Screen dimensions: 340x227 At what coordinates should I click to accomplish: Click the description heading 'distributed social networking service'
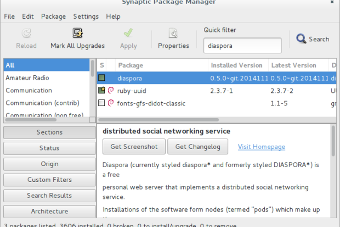click(166, 131)
